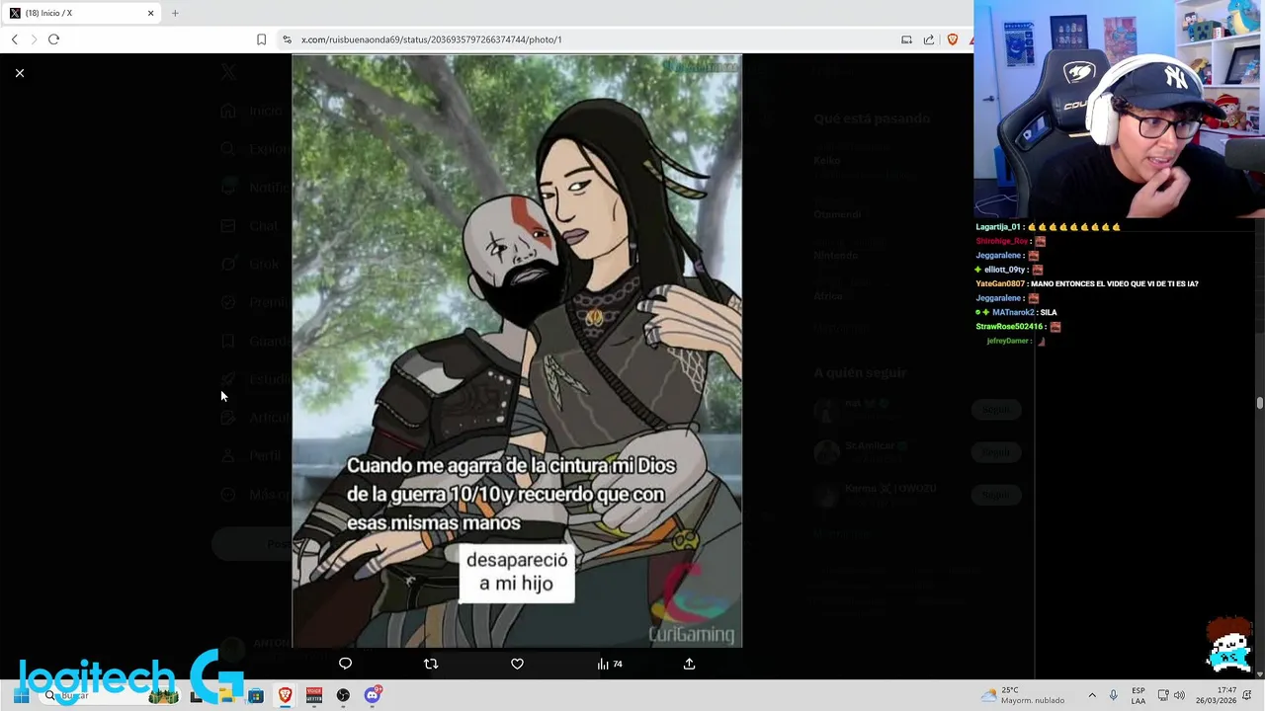Screen dimensions: 1265x711
Task: Click the address bar URL
Action: [431, 39]
